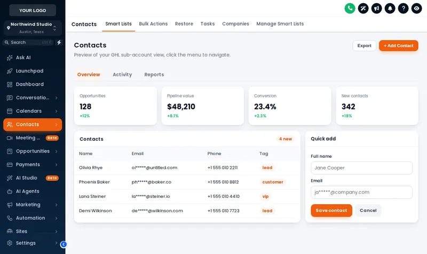427x254 pixels.
Task: Expand the Calendars submenu chevron
Action: [57, 111]
